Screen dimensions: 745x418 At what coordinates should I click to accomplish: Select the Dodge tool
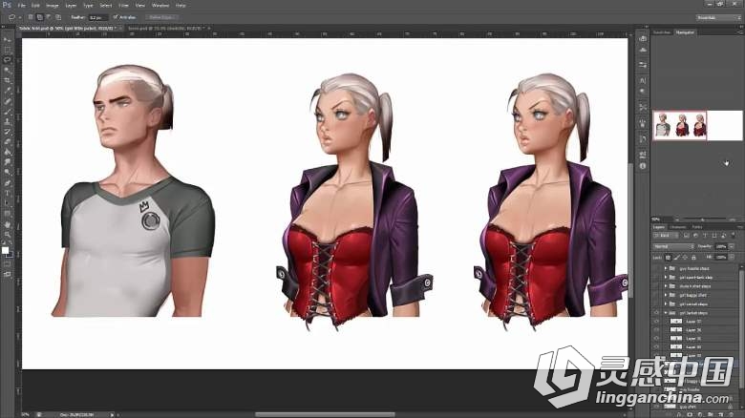(7, 173)
